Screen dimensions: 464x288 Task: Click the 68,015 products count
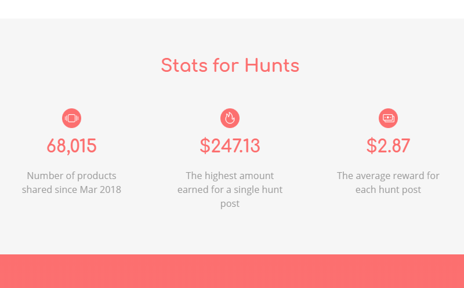(x=71, y=146)
